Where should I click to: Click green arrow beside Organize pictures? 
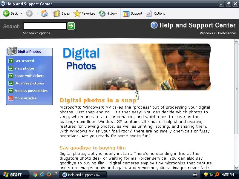[x=11, y=83]
